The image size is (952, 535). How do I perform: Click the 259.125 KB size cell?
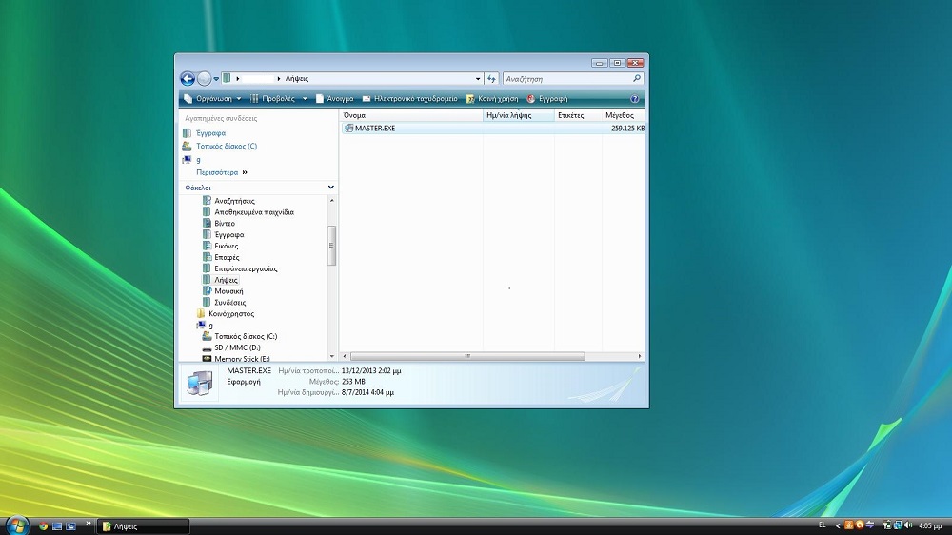click(x=627, y=129)
